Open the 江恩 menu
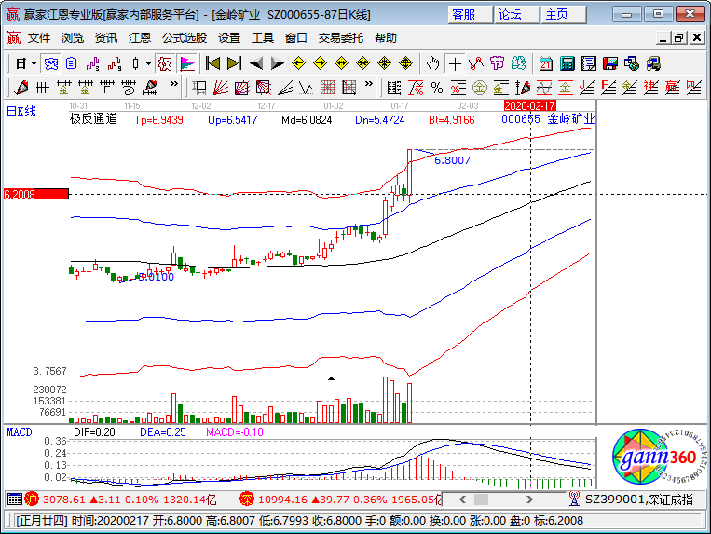This screenshot has height=534, width=711. pos(139,38)
